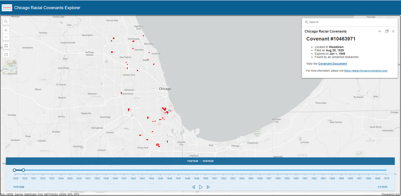This screenshot has height=196, width=401.
Task: Step to previous time interval
Action: 193,187
